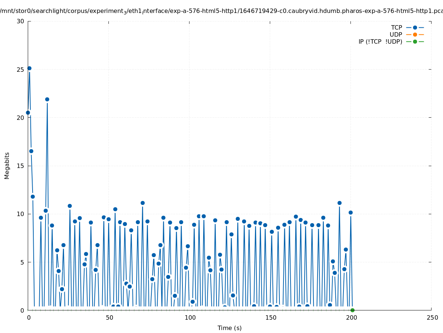Select the IP (!TCP !UDP) legend label
Image resolution: width=443 pixels, height=333 pixels.
(380, 42)
